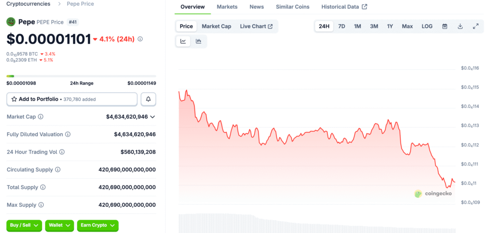Click the 0.0₈2309 ETH price text
Screen dimensions: 488x233
21,60
